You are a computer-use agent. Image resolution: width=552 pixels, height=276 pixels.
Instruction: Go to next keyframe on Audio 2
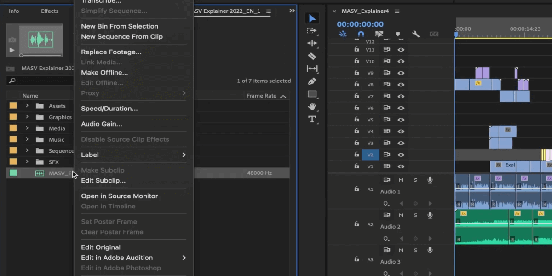[x=430, y=238]
